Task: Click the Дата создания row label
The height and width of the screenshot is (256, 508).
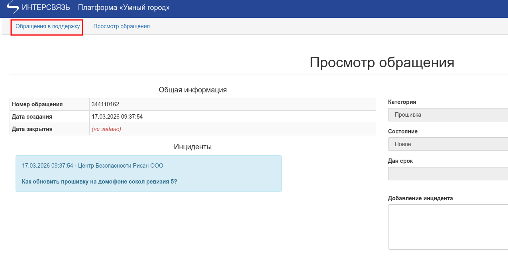Action: coord(32,117)
